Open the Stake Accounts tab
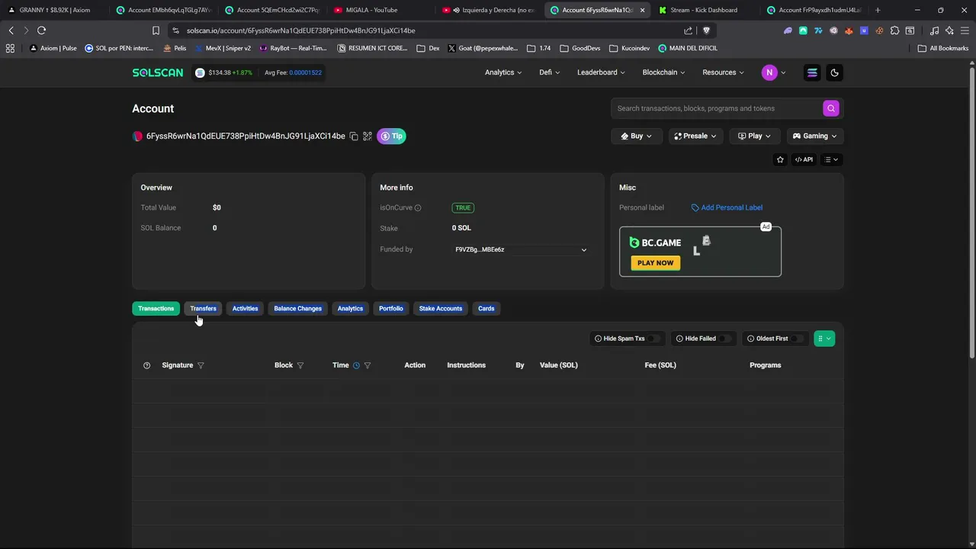Image resolution: width=976 pixels, height=549 pixels. (x=441, y=309)
